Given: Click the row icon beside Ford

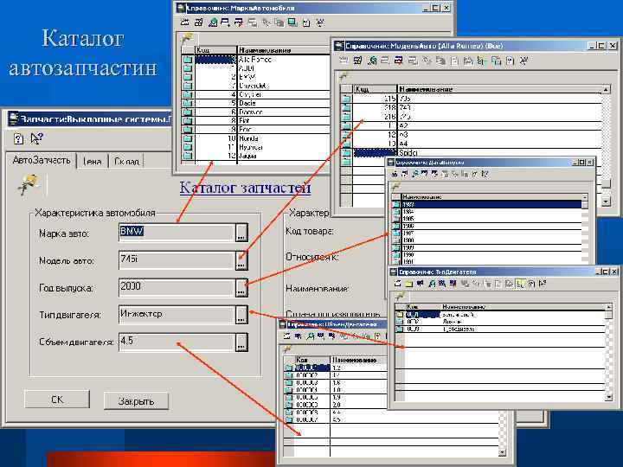Looking at the screenshot, I should pos(188,130).
